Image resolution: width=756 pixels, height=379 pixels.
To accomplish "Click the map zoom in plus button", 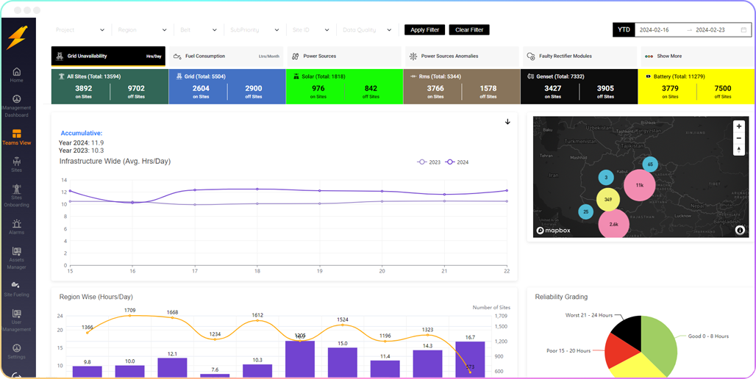I will coord(739,126).
